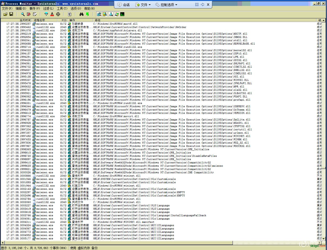Select the DllNXOptions\KERNELBASE.dll row
The height and width of the screenshot is (250, 327).
tap(161, 44)
